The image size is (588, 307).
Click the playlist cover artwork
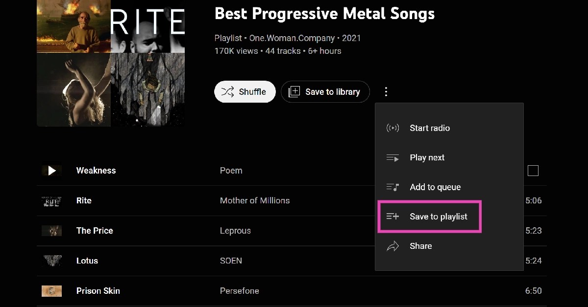pos(110,64)
